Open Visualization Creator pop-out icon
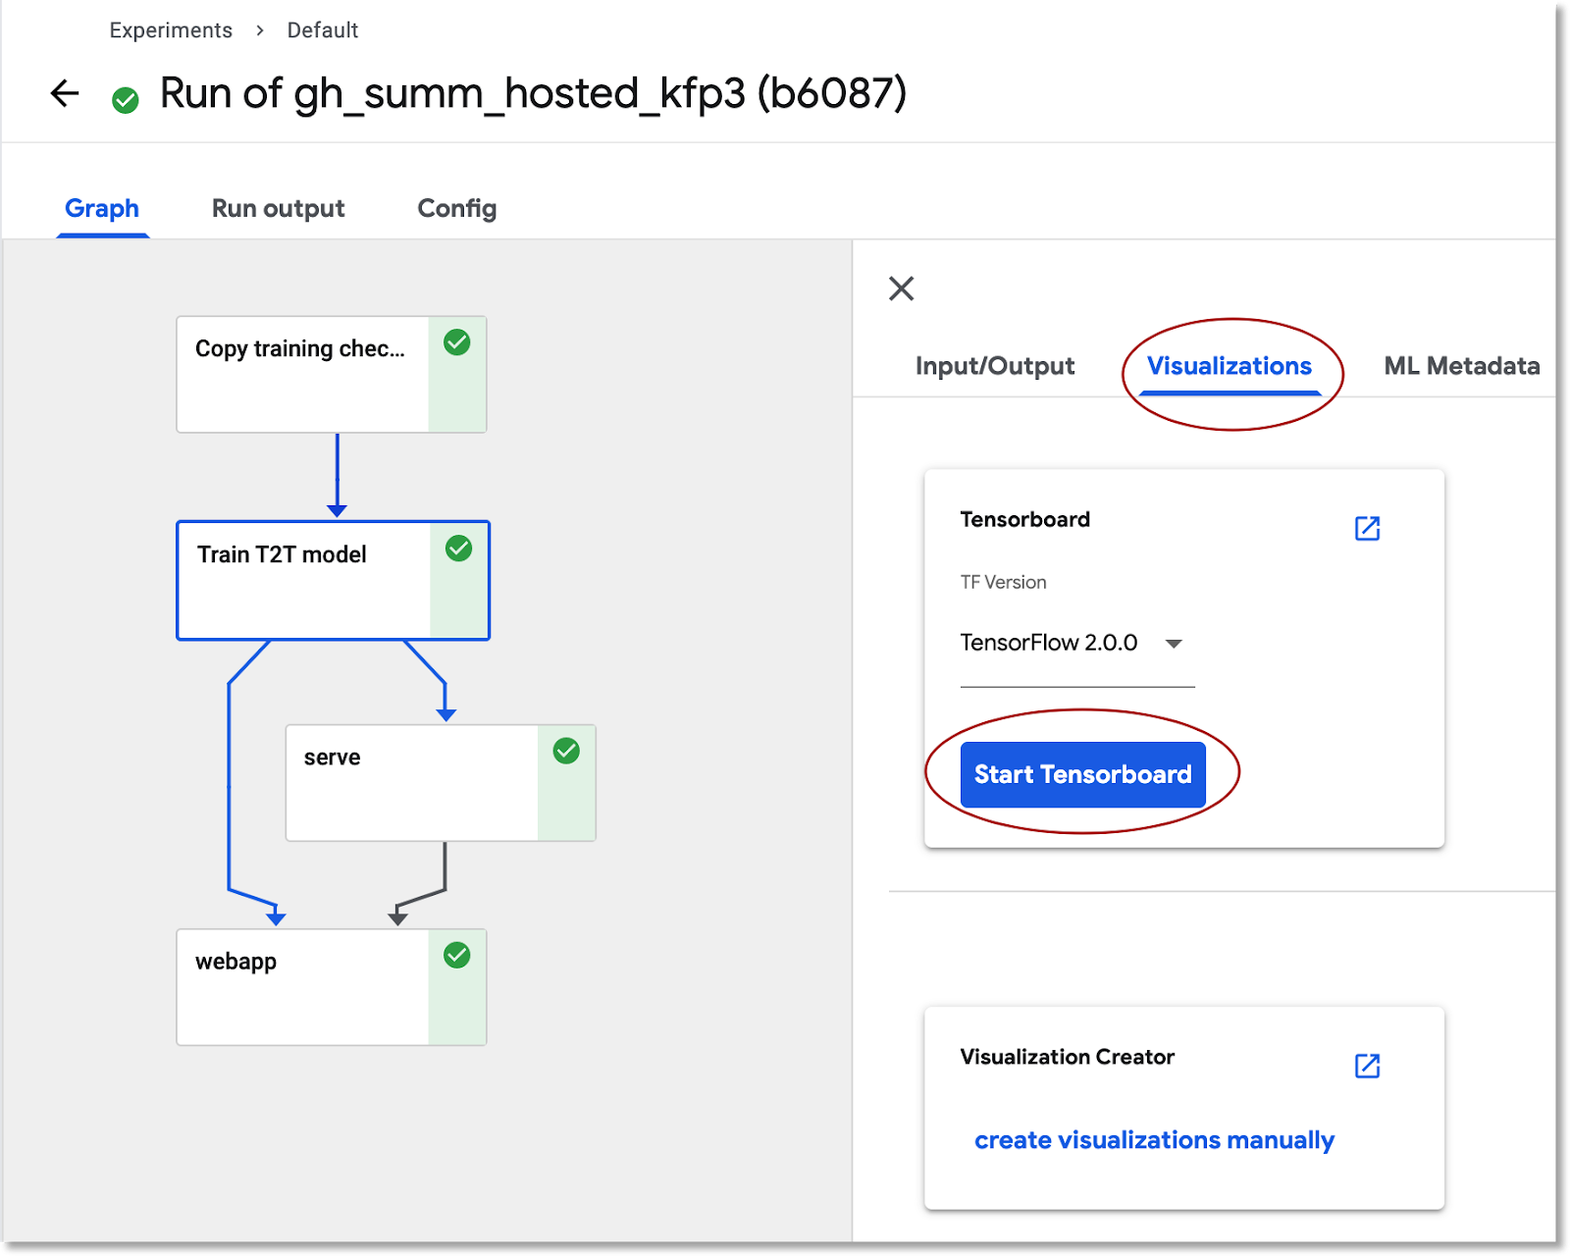1570x1256 pixels. (1367, 1066)
